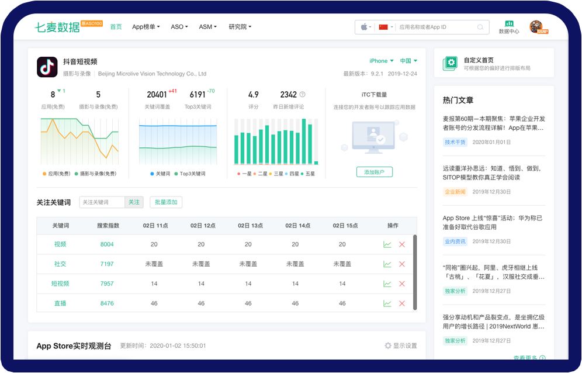Click the 添加账户 button
Image resolution: width=582 pixels, height=373 pixels.
click(x=374, y=172)
